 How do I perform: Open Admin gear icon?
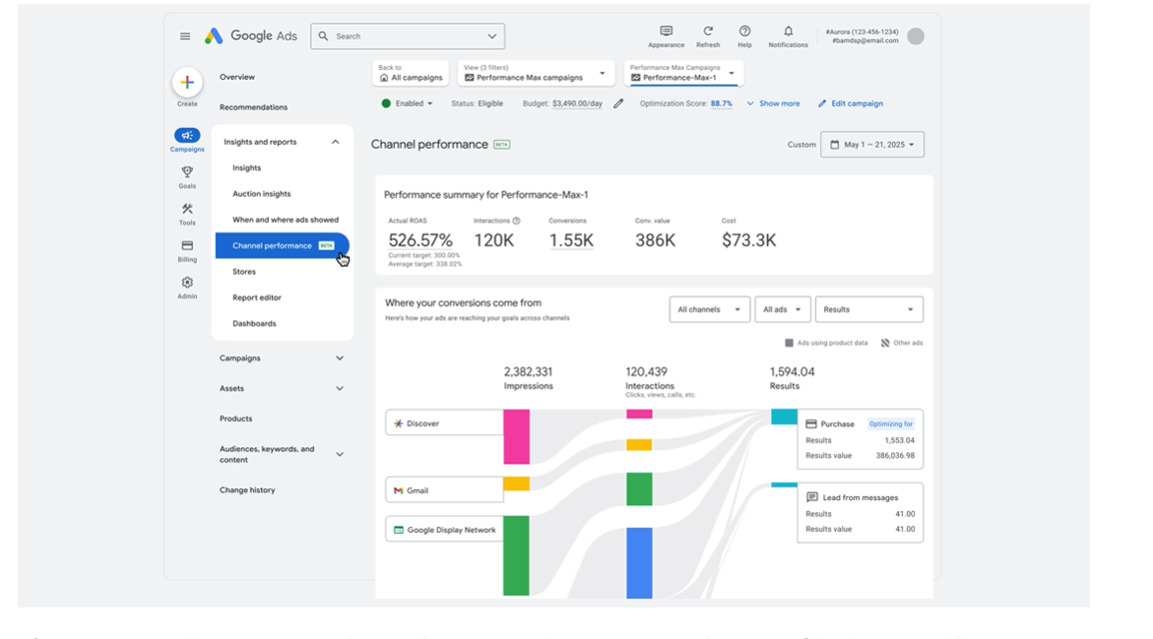[x=187, y=283]
